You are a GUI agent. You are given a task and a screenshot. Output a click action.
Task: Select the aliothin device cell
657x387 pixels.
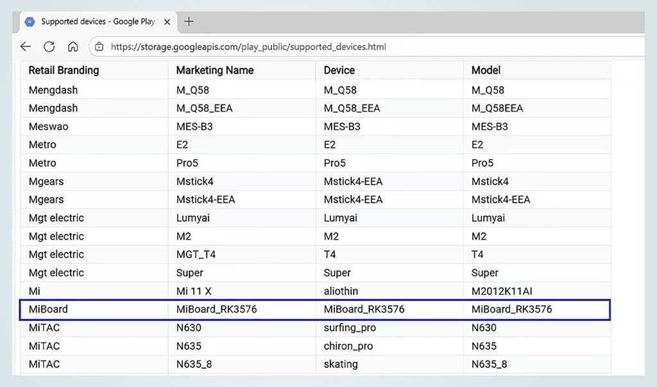coord(341,291)
